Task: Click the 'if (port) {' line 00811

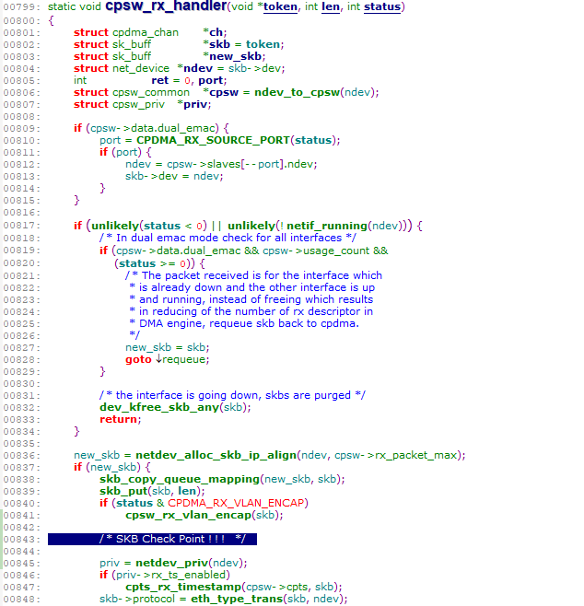Action: (125, 152)
